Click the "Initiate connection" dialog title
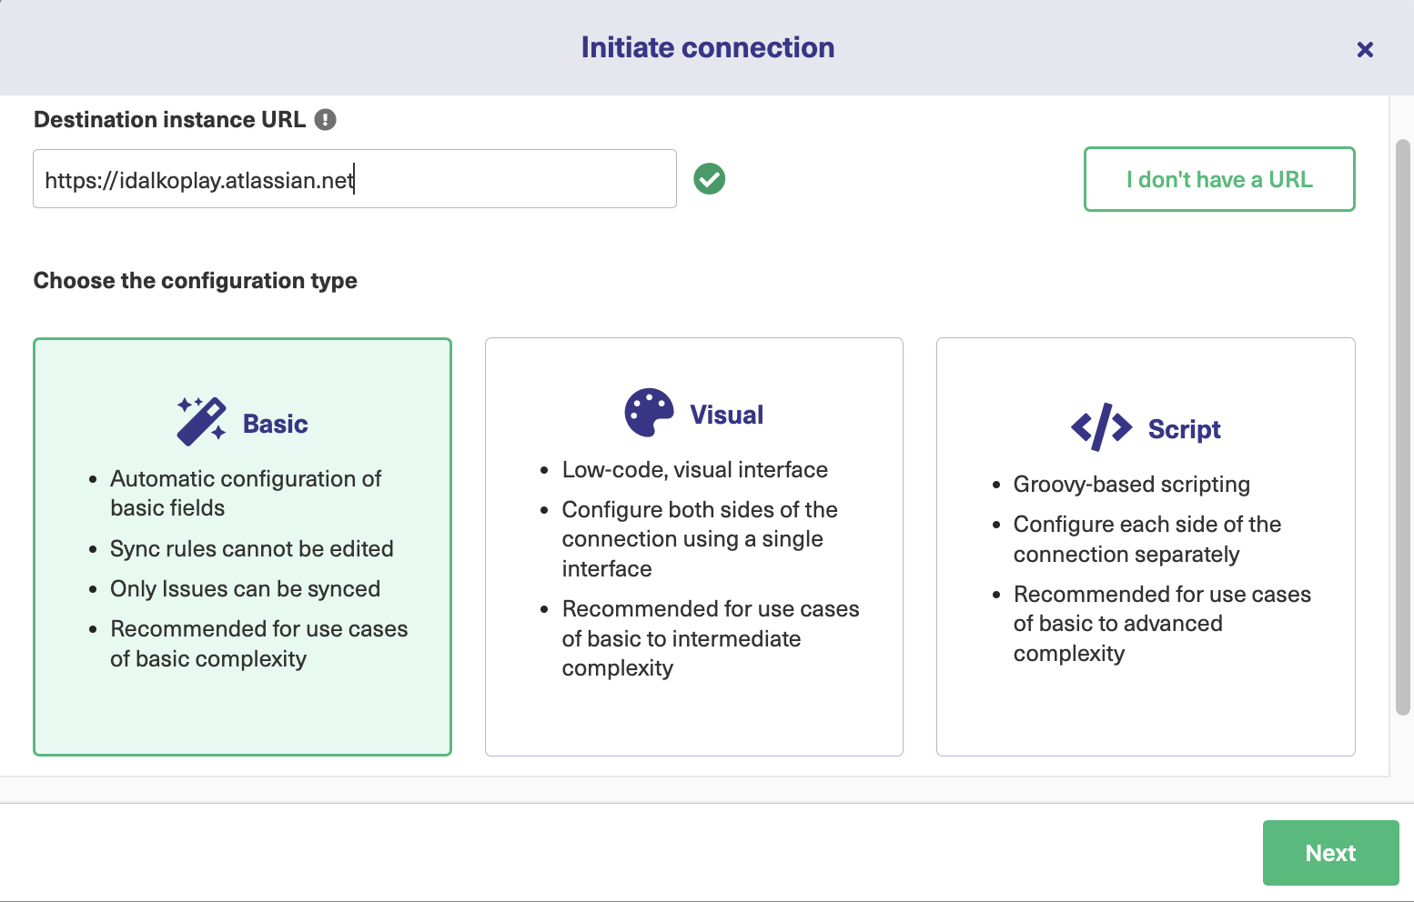The height and width of the screenshot is (902, 1414). pyautogui.click(x=707, y=48)
